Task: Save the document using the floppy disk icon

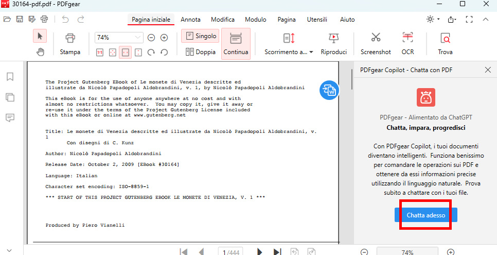Action: tap(20, 20)
